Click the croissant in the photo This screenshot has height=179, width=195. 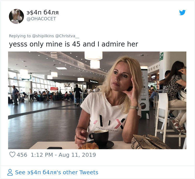89,146
